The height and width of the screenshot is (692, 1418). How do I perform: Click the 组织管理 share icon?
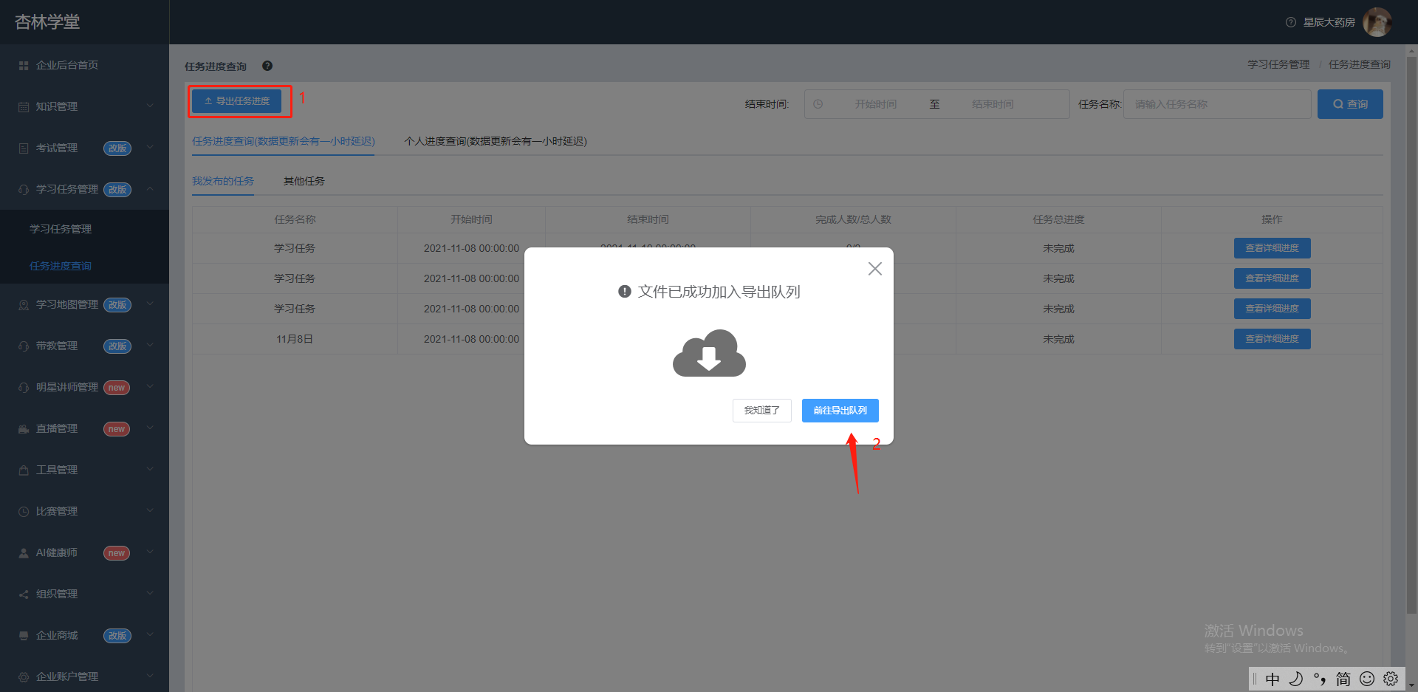pos(24,595)
